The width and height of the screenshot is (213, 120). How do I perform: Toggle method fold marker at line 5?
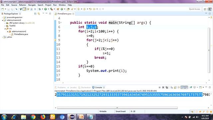(x=61, y=23)
